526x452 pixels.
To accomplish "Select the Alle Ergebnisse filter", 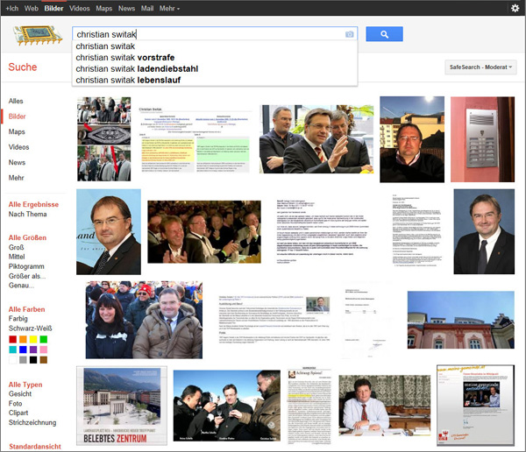I will pos(33,204).
